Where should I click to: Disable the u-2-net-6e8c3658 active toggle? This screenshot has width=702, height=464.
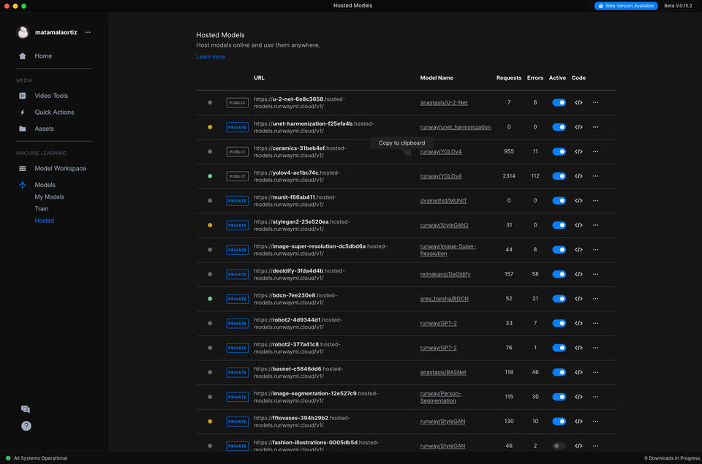(x=559, y=102)
